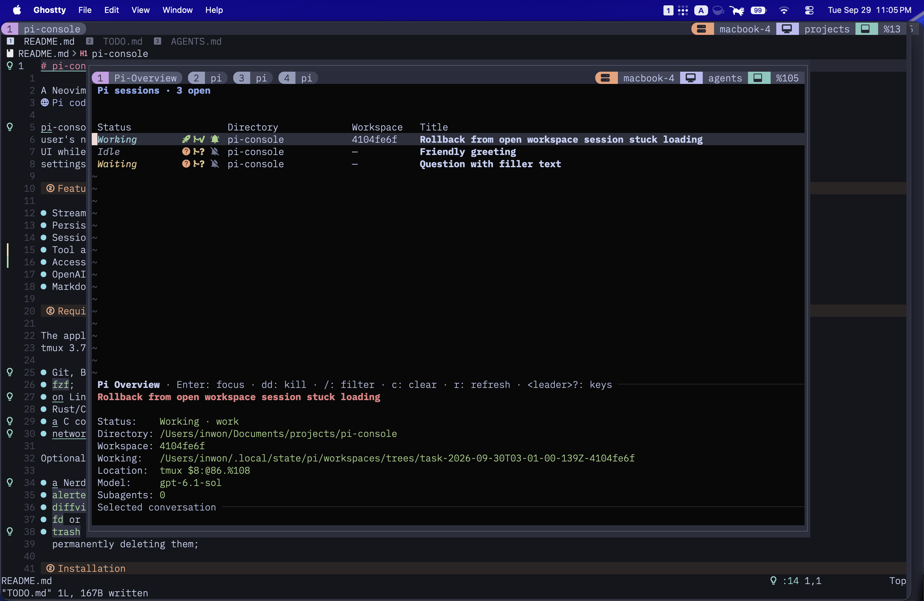Image resolution: width=924 pixels, height=601 pixels.
Task: Select the pi-console tmux window tab
Action: 43,29
